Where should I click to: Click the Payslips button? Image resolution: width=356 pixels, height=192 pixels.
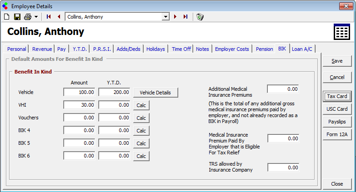(x=337, y=122)
